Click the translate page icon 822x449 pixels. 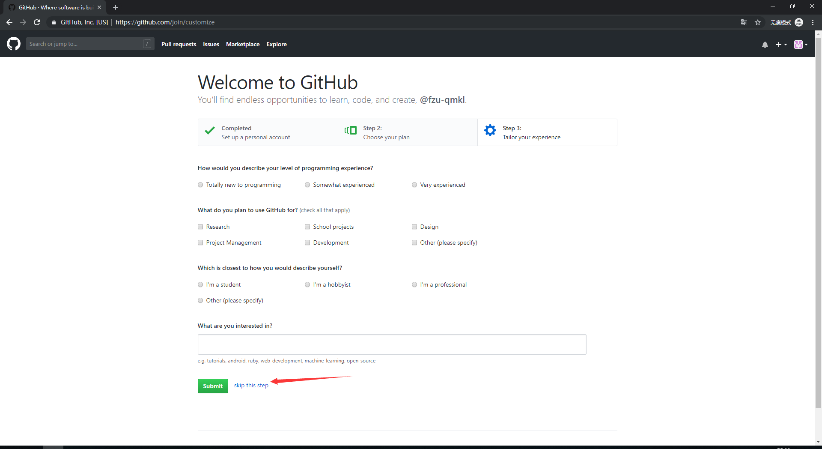pos(744,22)
